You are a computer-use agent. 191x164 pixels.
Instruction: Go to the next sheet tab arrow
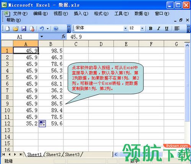(x=15, y=154)
